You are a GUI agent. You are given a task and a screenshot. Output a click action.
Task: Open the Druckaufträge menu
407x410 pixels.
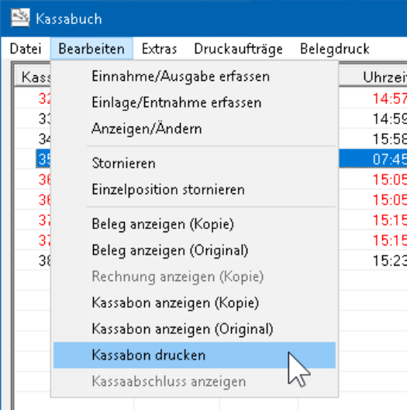pyautogui.click(x=238, y=49)
